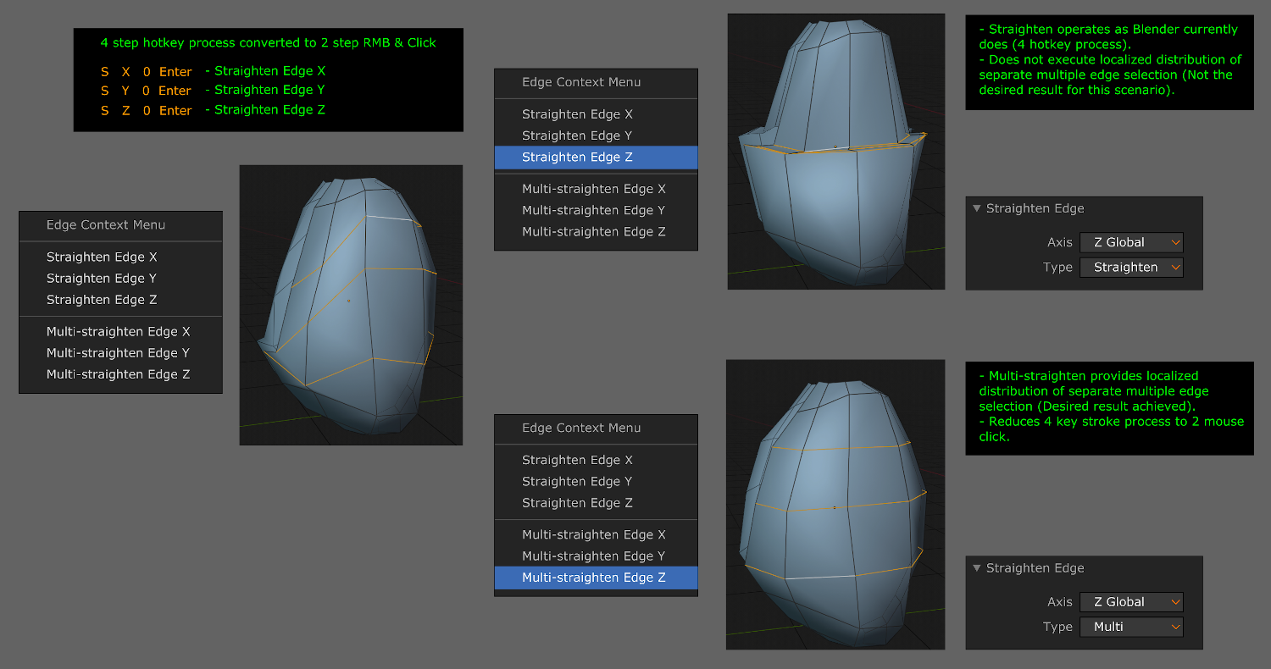Choose Straighten Edge Y in the unhighlighted context menu
Screen dimensions: 1271x669
coord(120,278)
